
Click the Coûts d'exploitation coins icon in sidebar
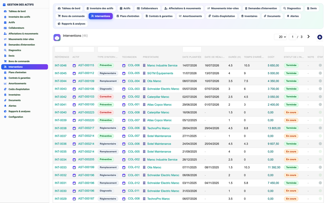pos(5,89)
